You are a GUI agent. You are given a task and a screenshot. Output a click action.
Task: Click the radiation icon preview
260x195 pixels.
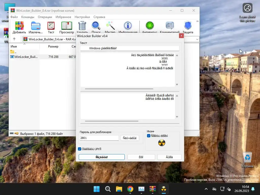(x=162, y=143)
